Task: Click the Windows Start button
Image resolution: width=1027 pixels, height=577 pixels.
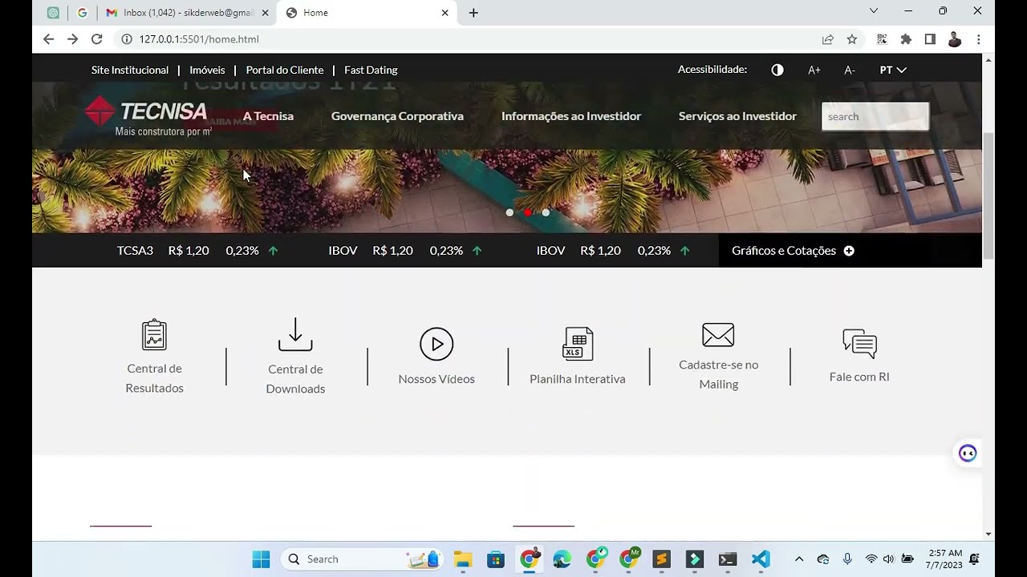Action: 261,559
